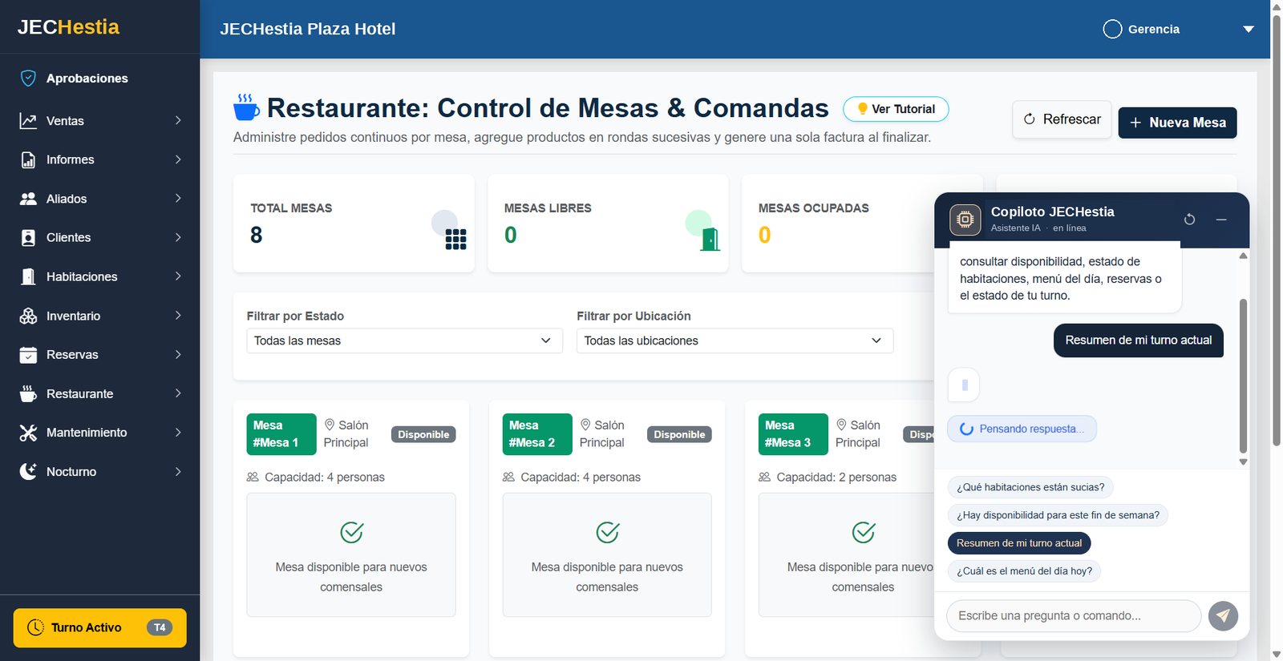
Task: Click the Mantenimiento tools icon
Action: pyautogui.click(x=28, y=433)
